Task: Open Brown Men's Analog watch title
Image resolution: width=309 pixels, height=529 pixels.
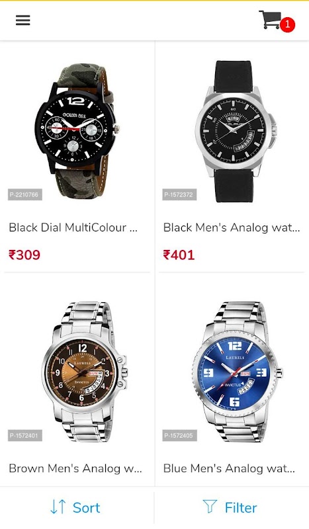Action: point(75,469)
